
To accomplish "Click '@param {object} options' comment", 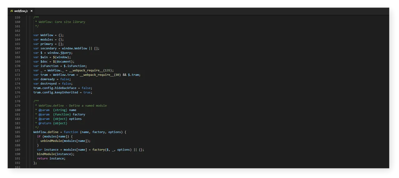I will tap(60, 119).
